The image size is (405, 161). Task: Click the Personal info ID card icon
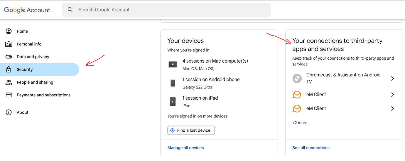[x=9, y=44]
